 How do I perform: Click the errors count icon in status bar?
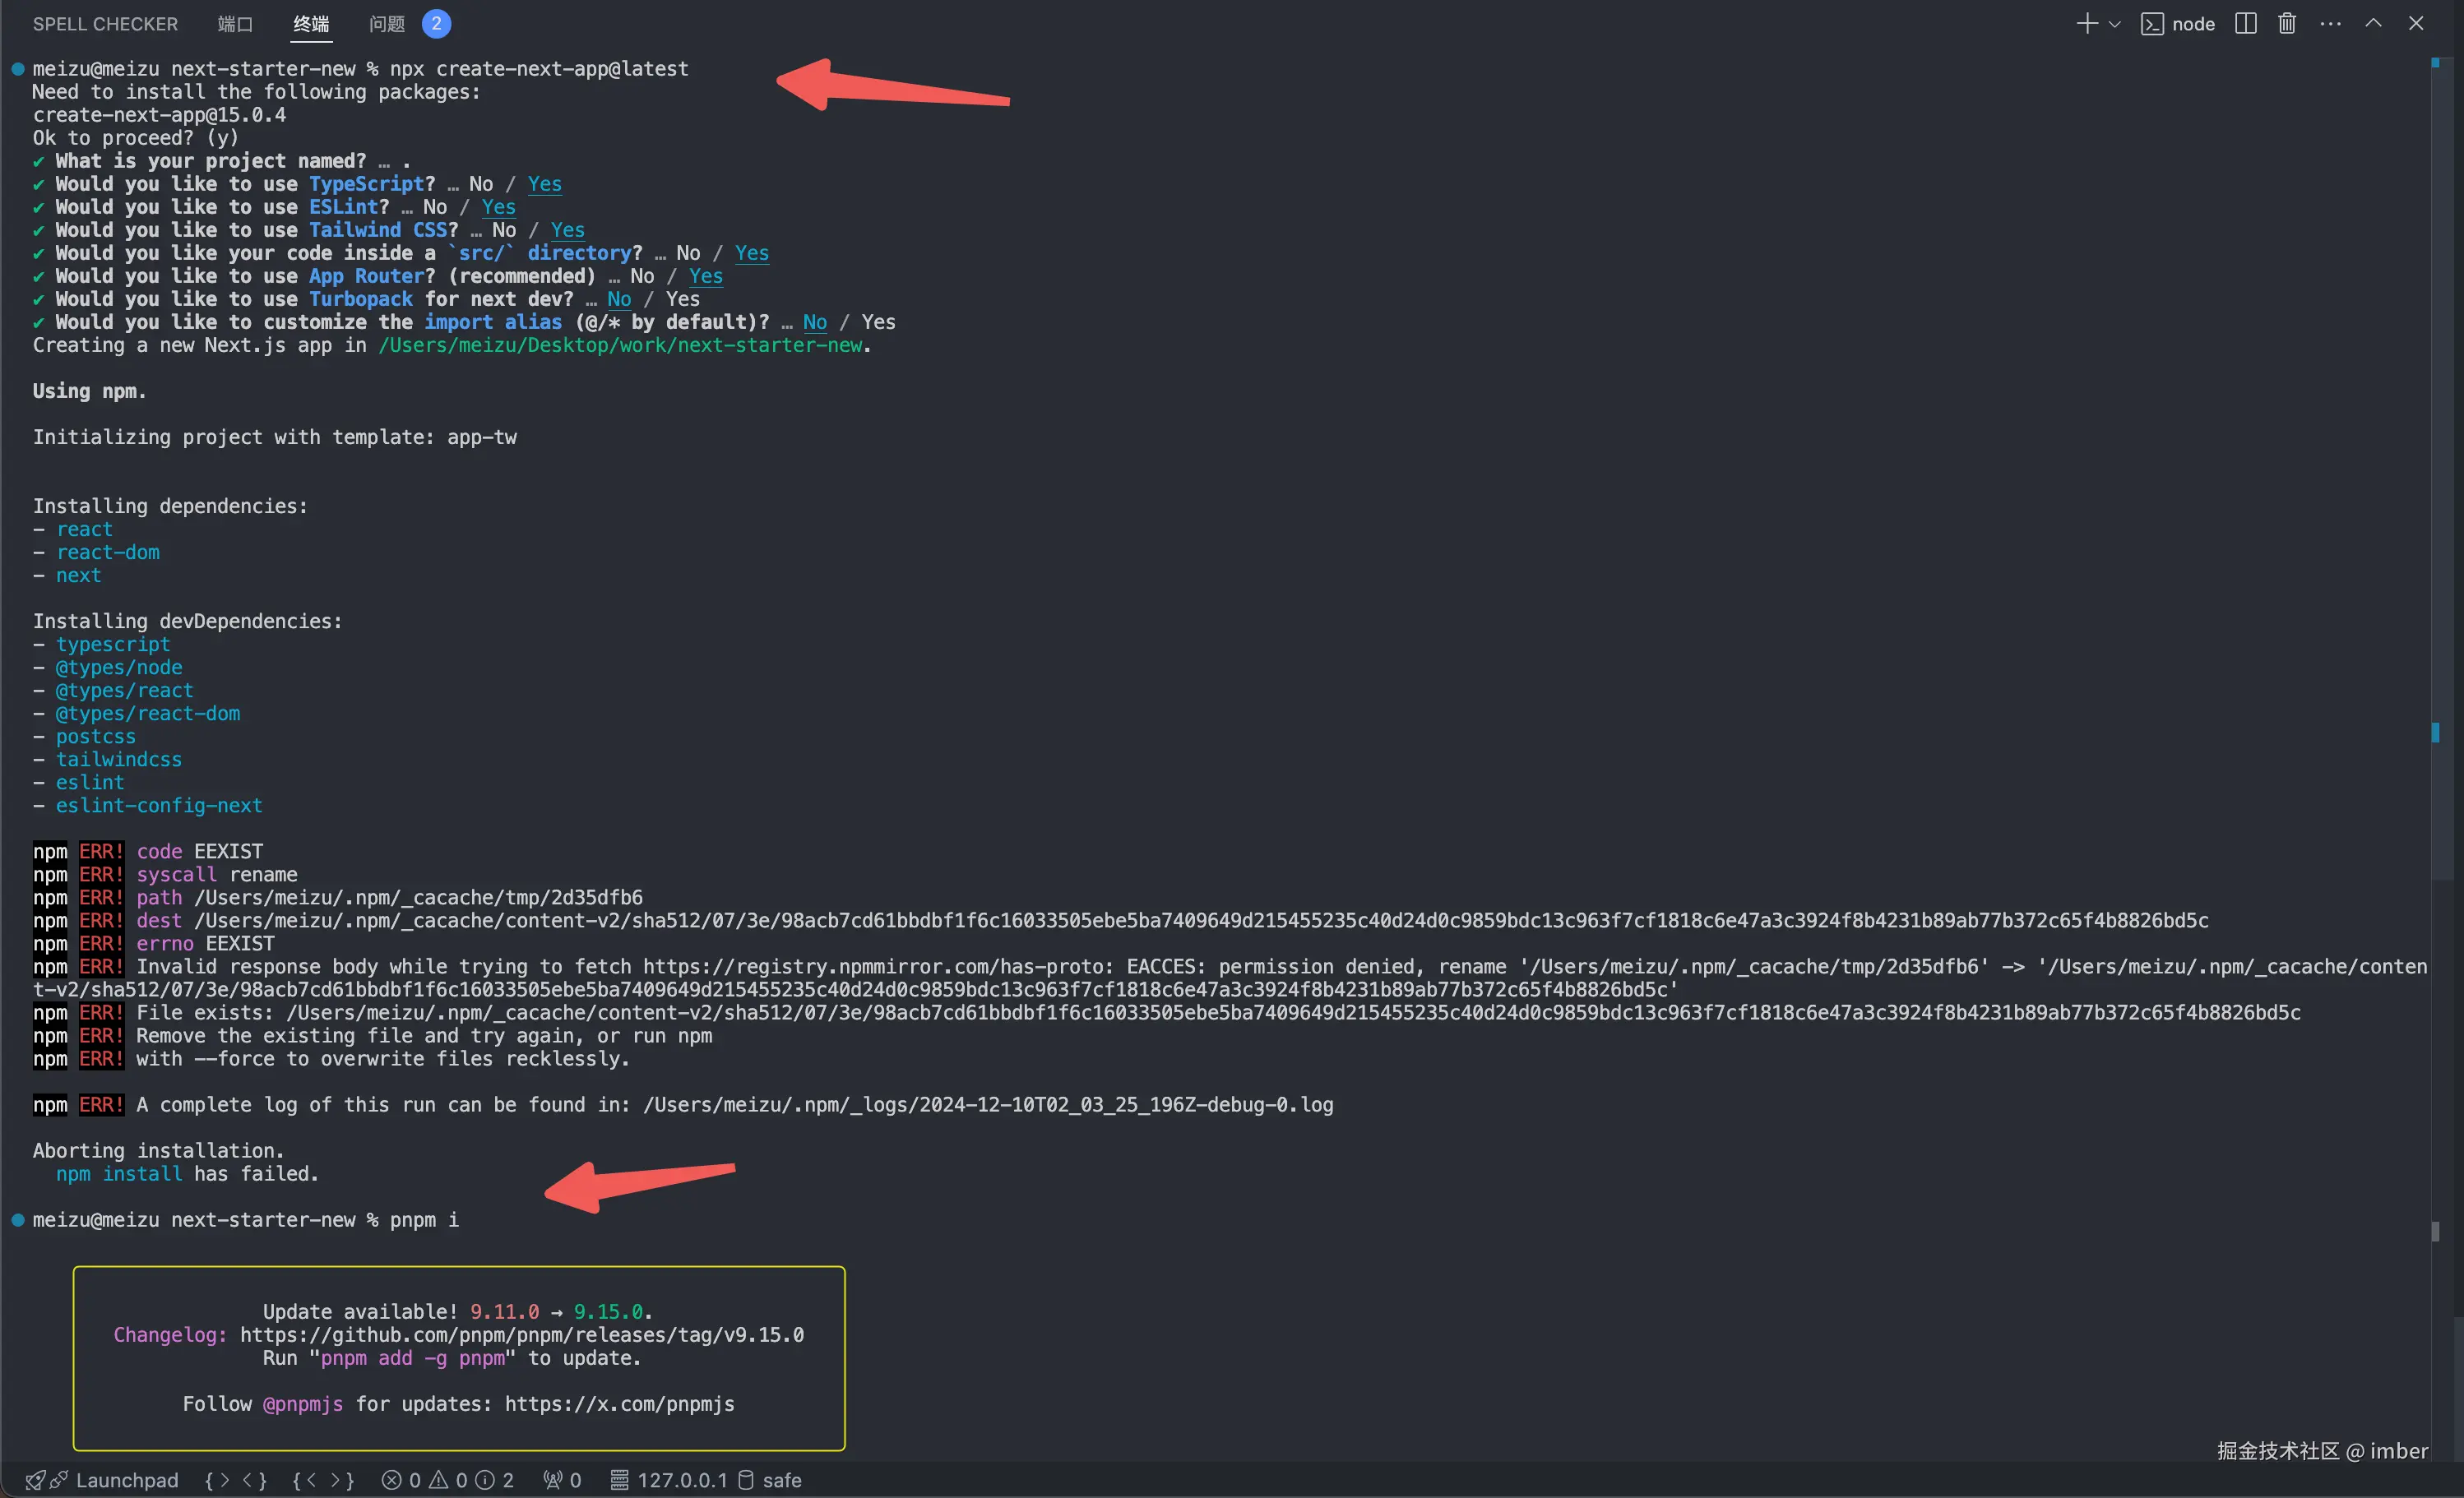[392, 1480]
